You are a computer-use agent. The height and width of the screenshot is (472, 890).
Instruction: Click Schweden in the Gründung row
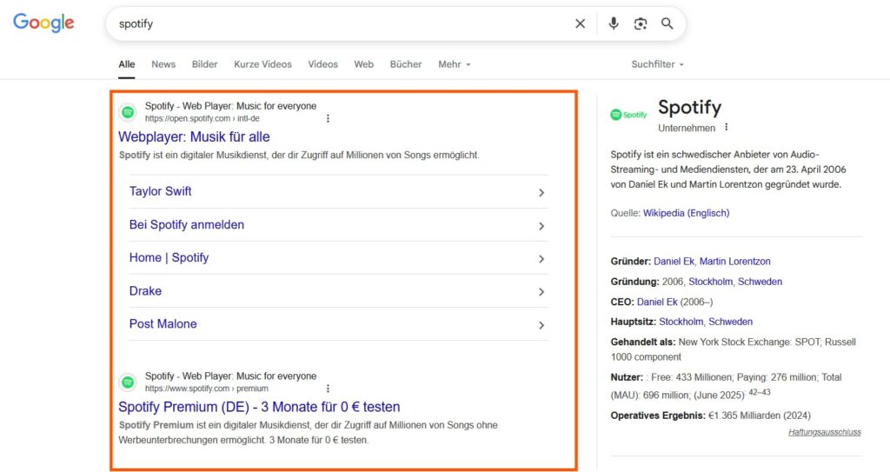pos(760,282)
